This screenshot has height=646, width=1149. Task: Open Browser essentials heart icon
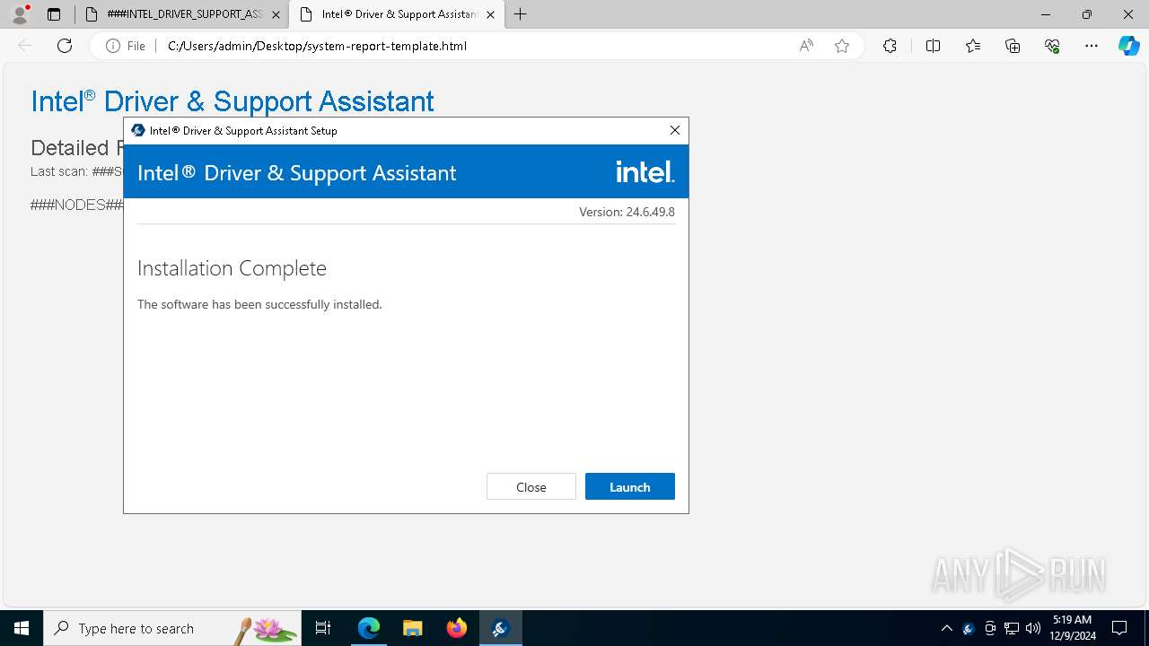click(x=1052, y=46)
